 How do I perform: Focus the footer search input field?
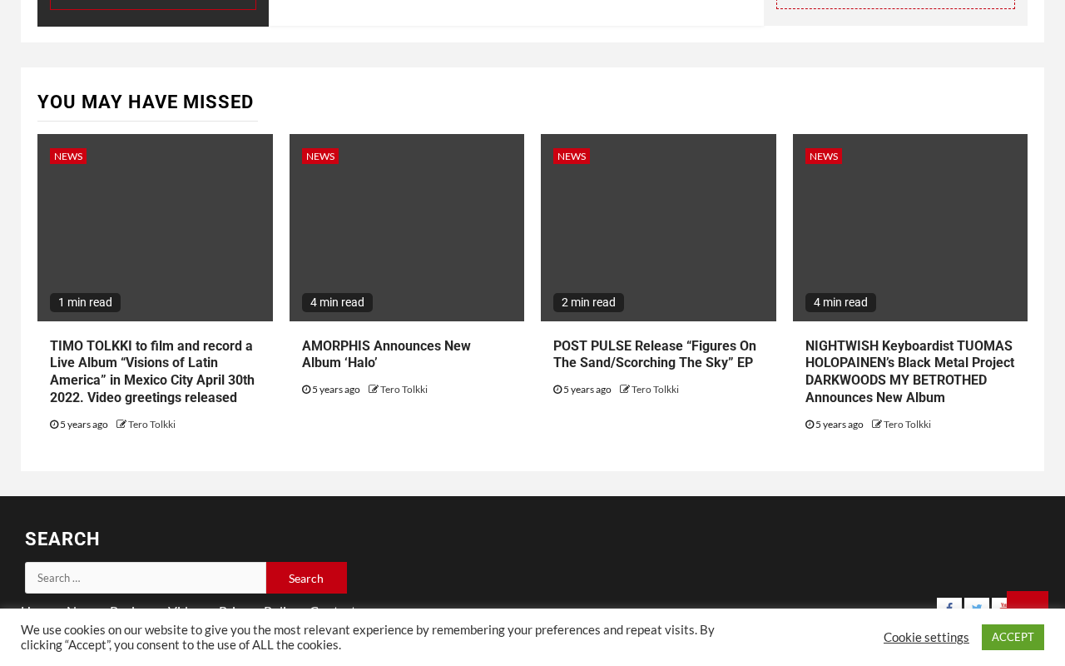[x=146, y=578]
